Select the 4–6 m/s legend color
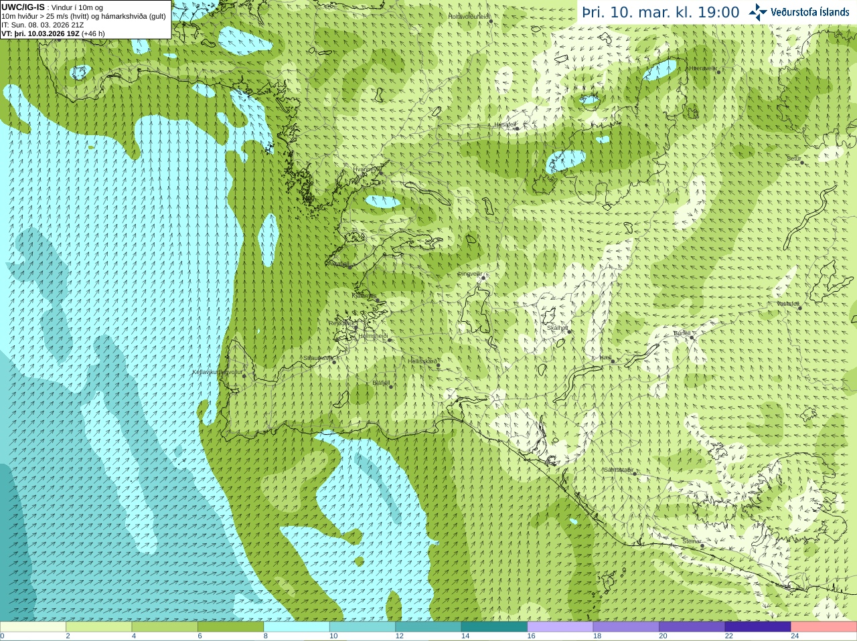The width and height of the screenshot is (857, 641). (165, 627)
